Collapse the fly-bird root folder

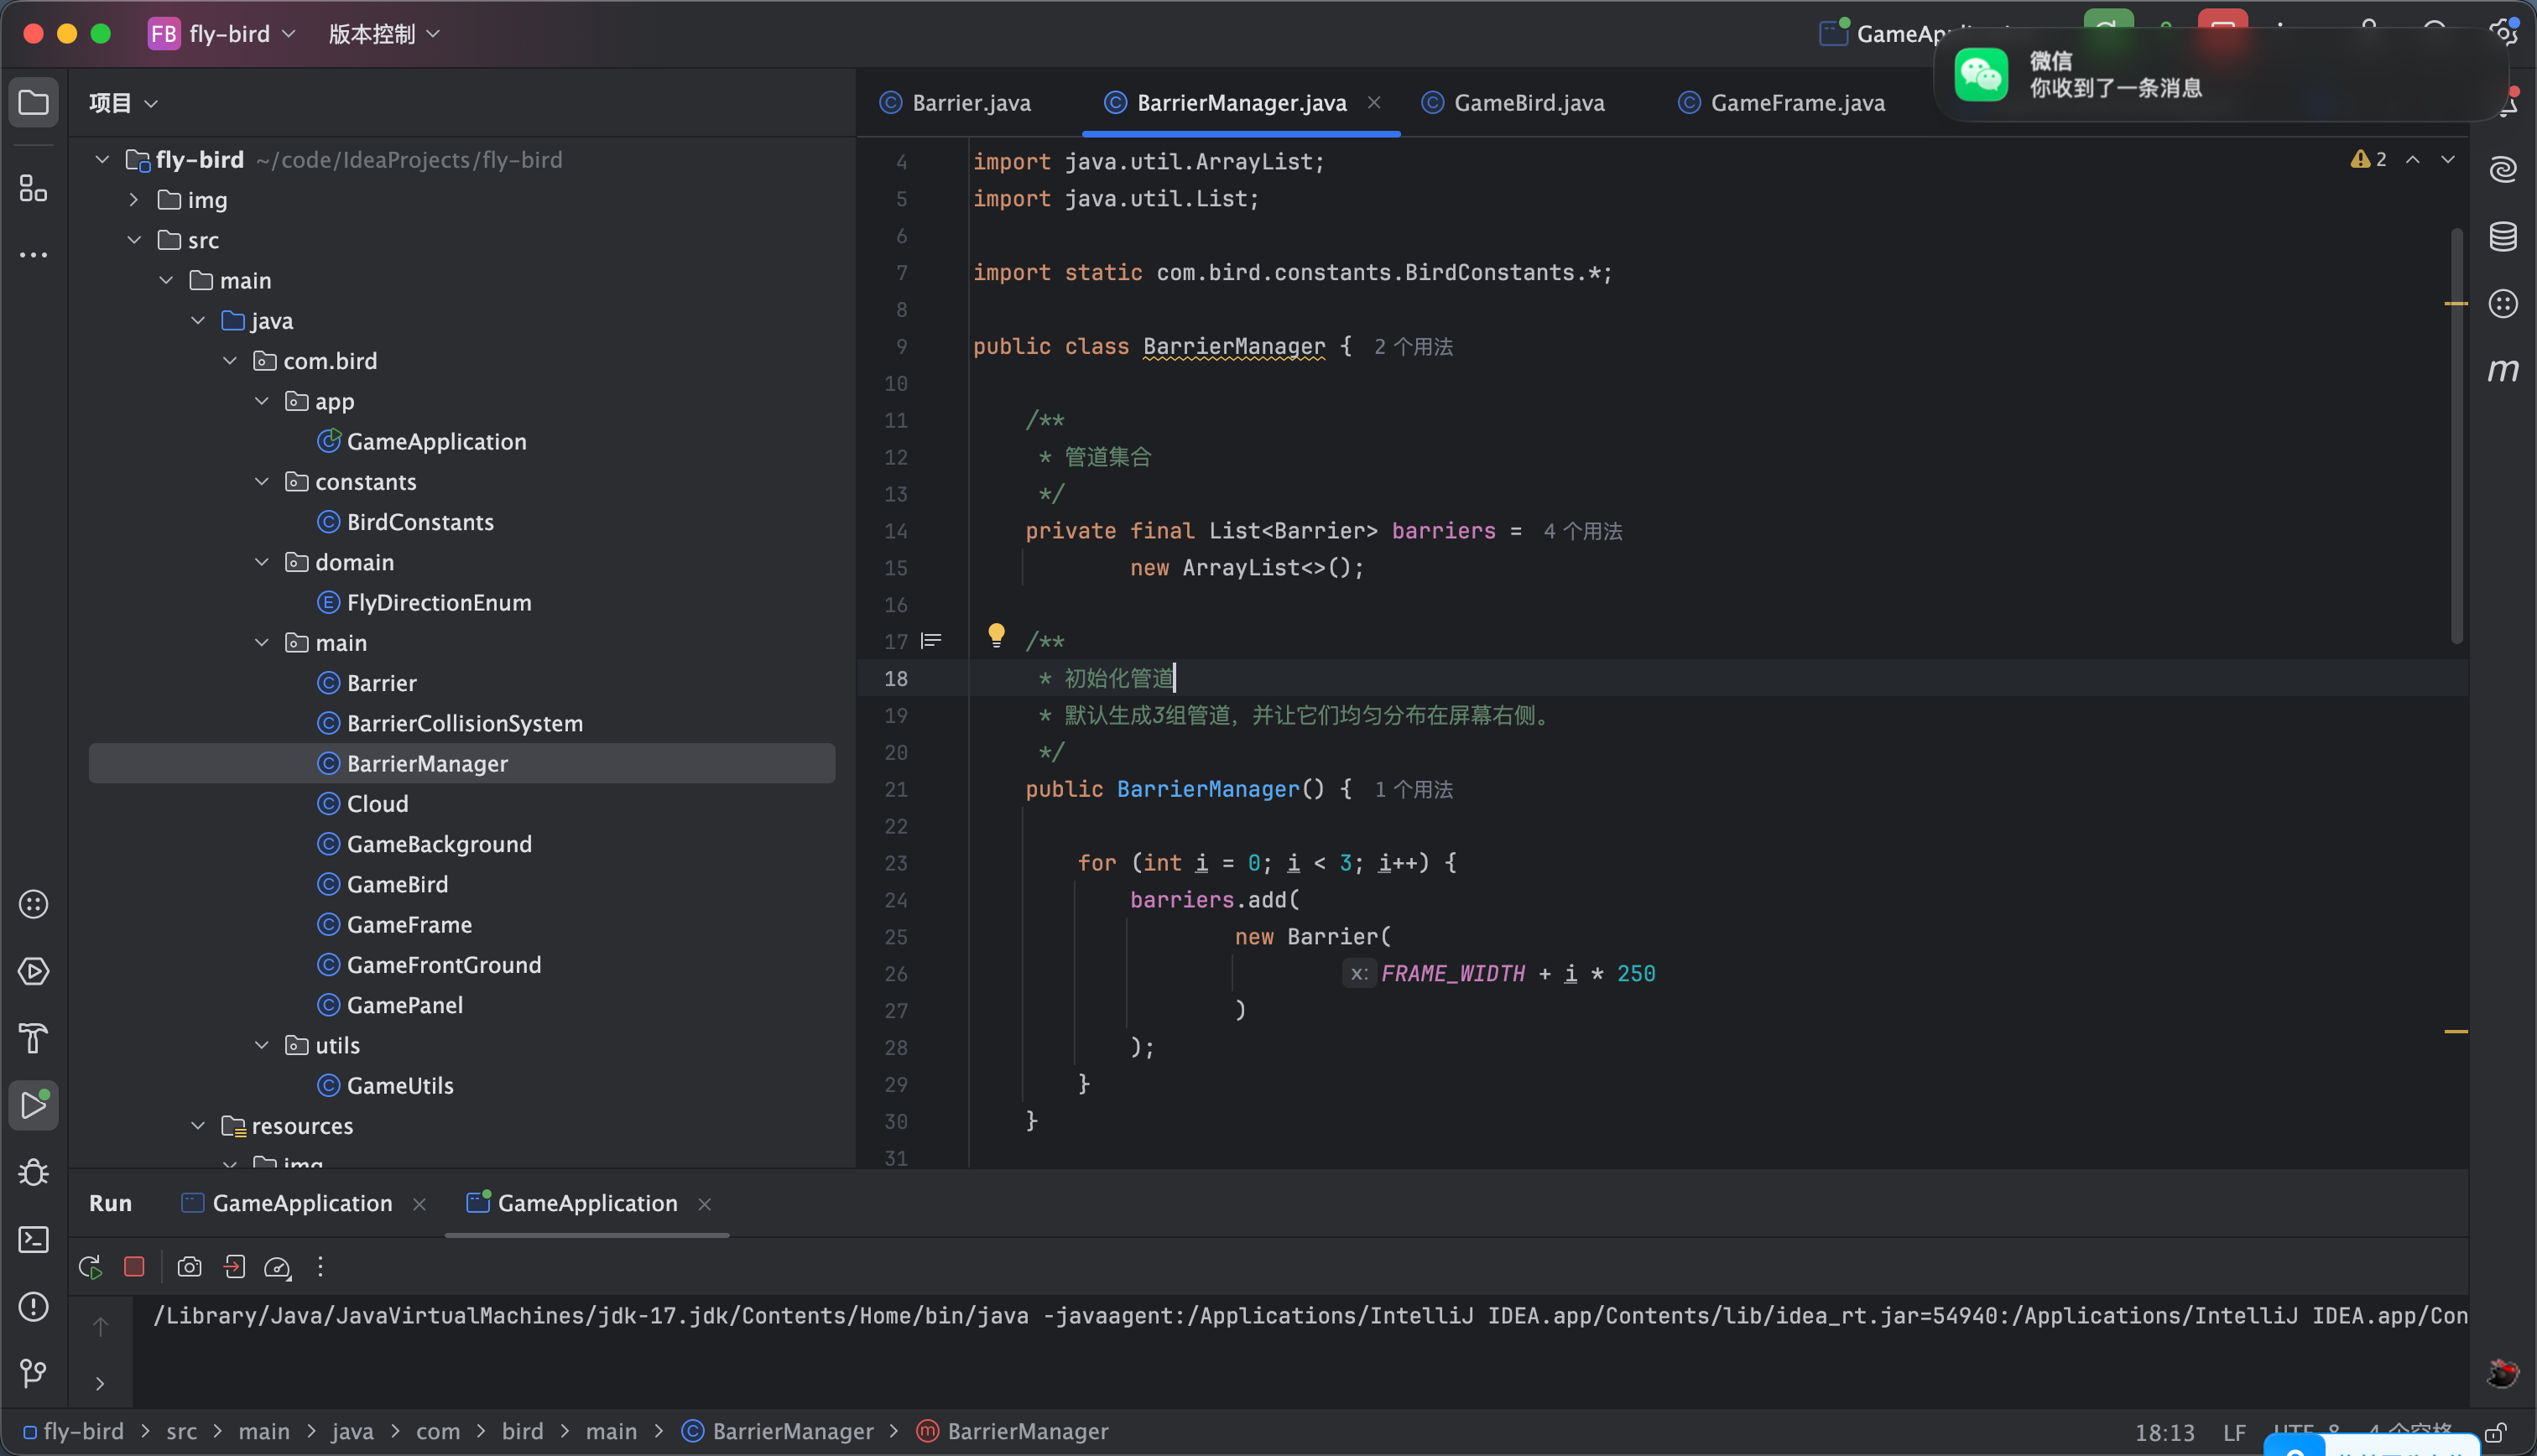(x=102, y=159)
